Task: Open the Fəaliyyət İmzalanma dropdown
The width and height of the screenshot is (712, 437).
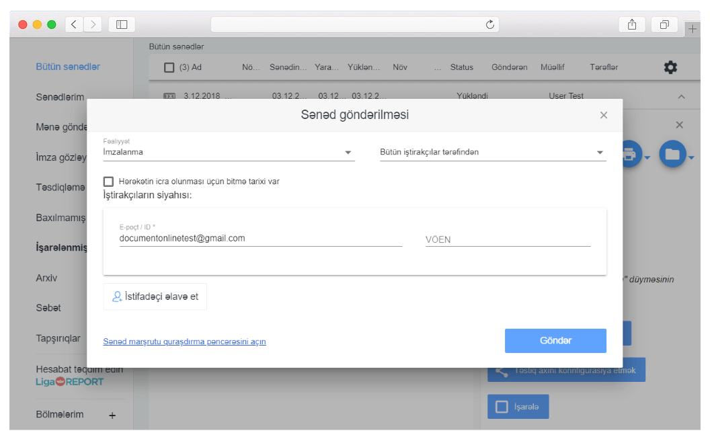Action: [229, 153]
